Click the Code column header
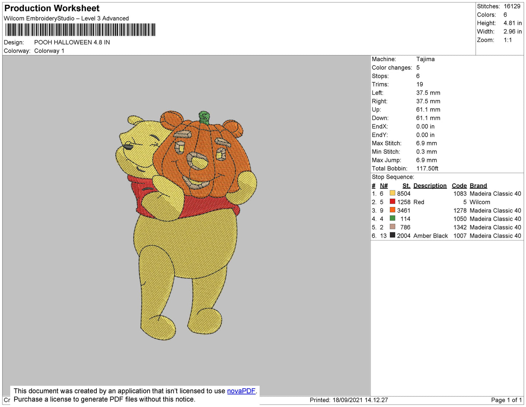Image resolution: width=526 pixels, height=407 pixels. click(459, 185)
